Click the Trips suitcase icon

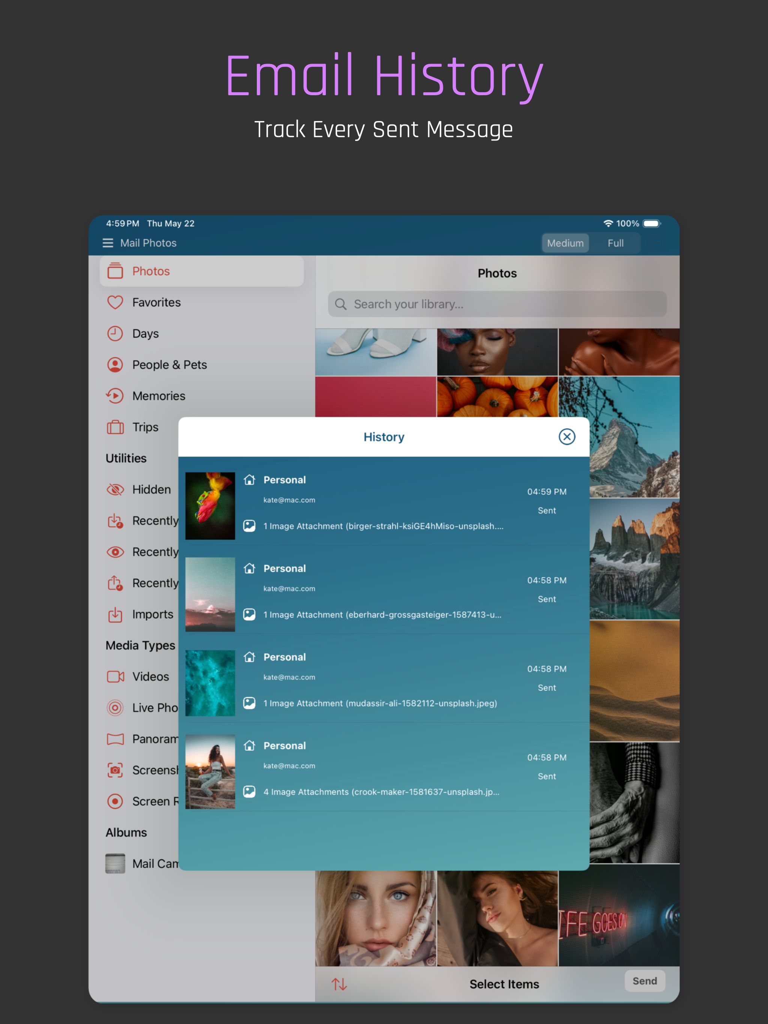click(115, 427)
